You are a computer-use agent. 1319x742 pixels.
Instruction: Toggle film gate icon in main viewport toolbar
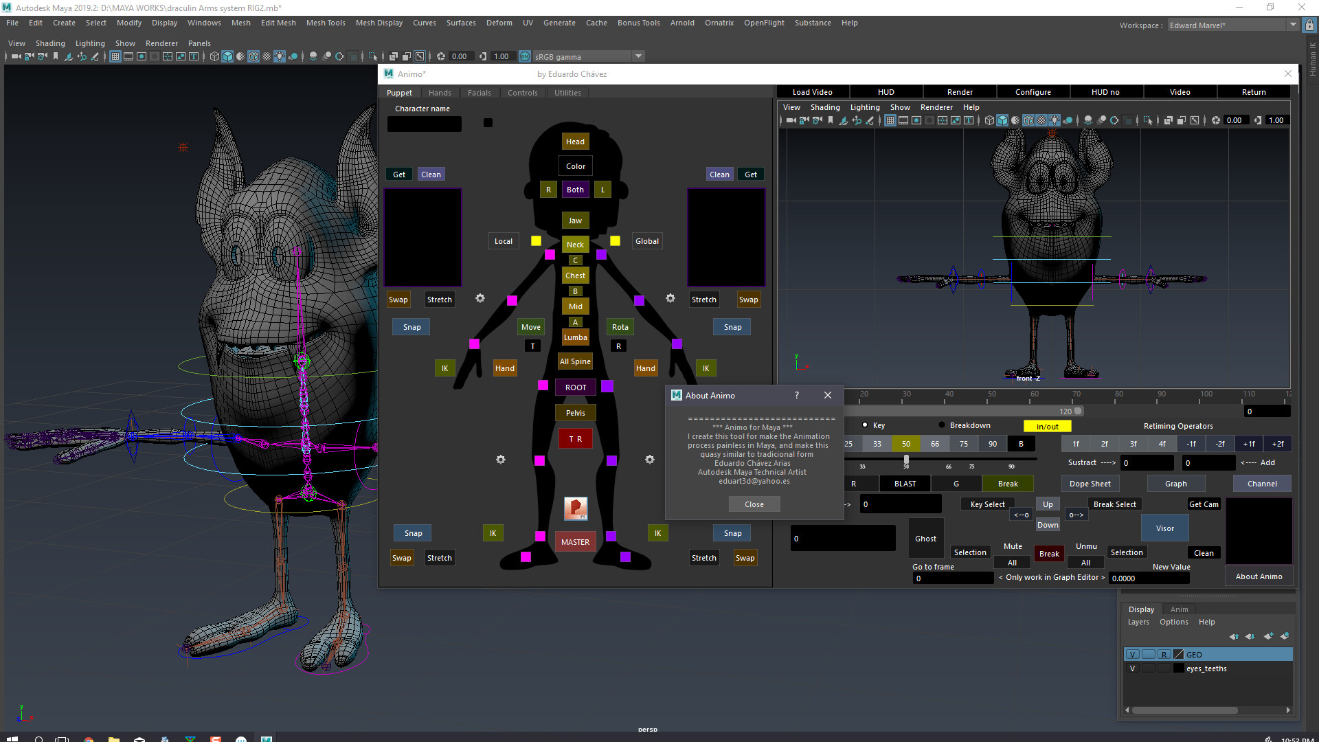pos(128,56)
